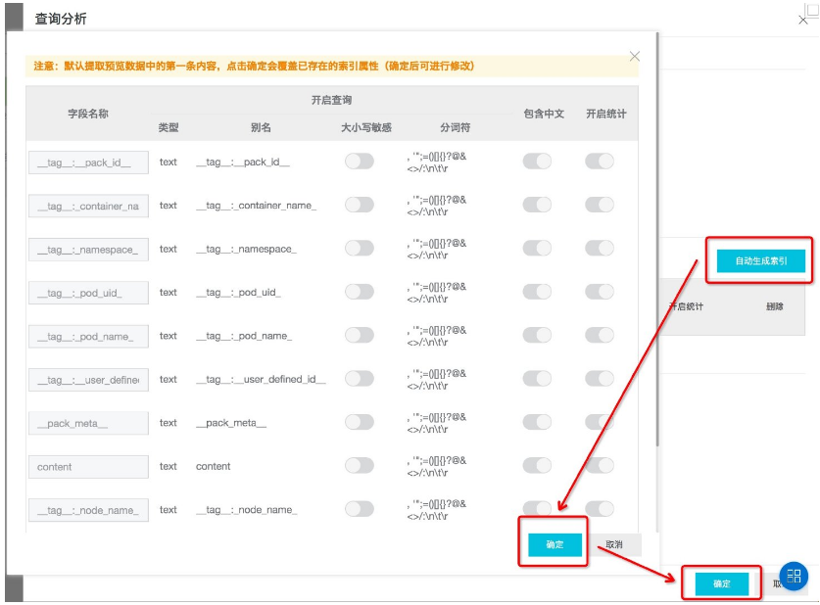The height and width of the screenshot is (605, 820).
Task: Enable 包含中文 for __tag__:_namespace_
Action: click(x=537, y=248)
